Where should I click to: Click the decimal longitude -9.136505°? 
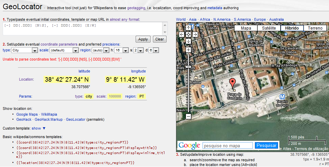pyautogui.click(x=137, y=87)
